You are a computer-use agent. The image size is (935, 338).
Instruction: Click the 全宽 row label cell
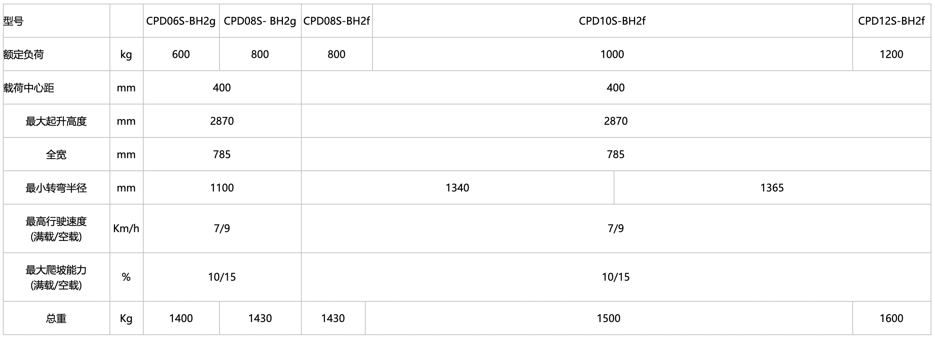tap(56, 154)
